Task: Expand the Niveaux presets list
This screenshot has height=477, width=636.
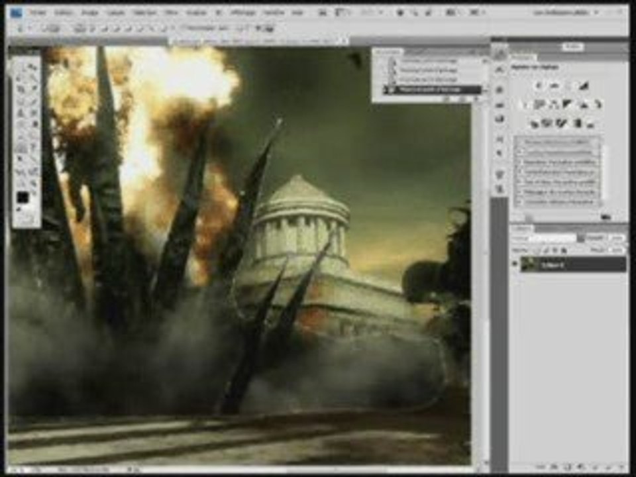Action: coord(519,142)
